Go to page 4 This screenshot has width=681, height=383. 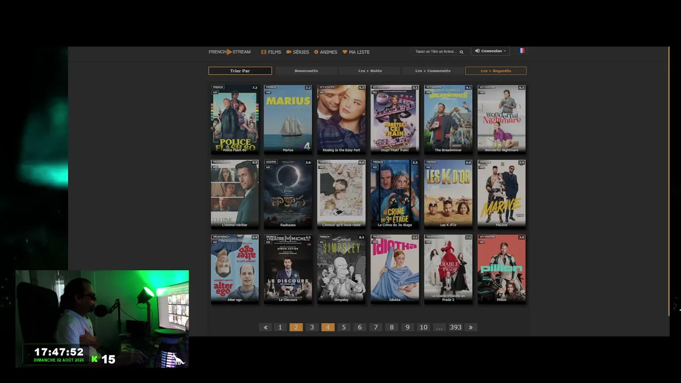click(328, 327)
